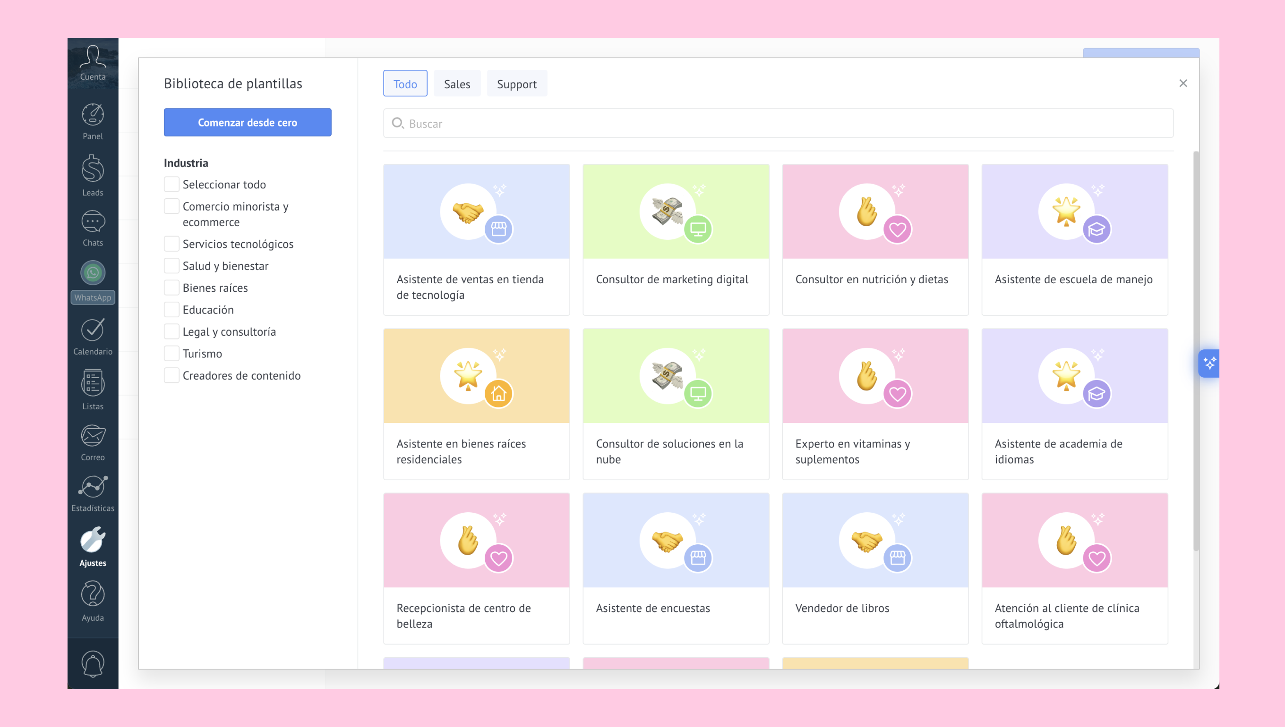This screenshot has width=1285, height=727.
Task: Click Comenzar desde cero button
Action: coord(247,122)
